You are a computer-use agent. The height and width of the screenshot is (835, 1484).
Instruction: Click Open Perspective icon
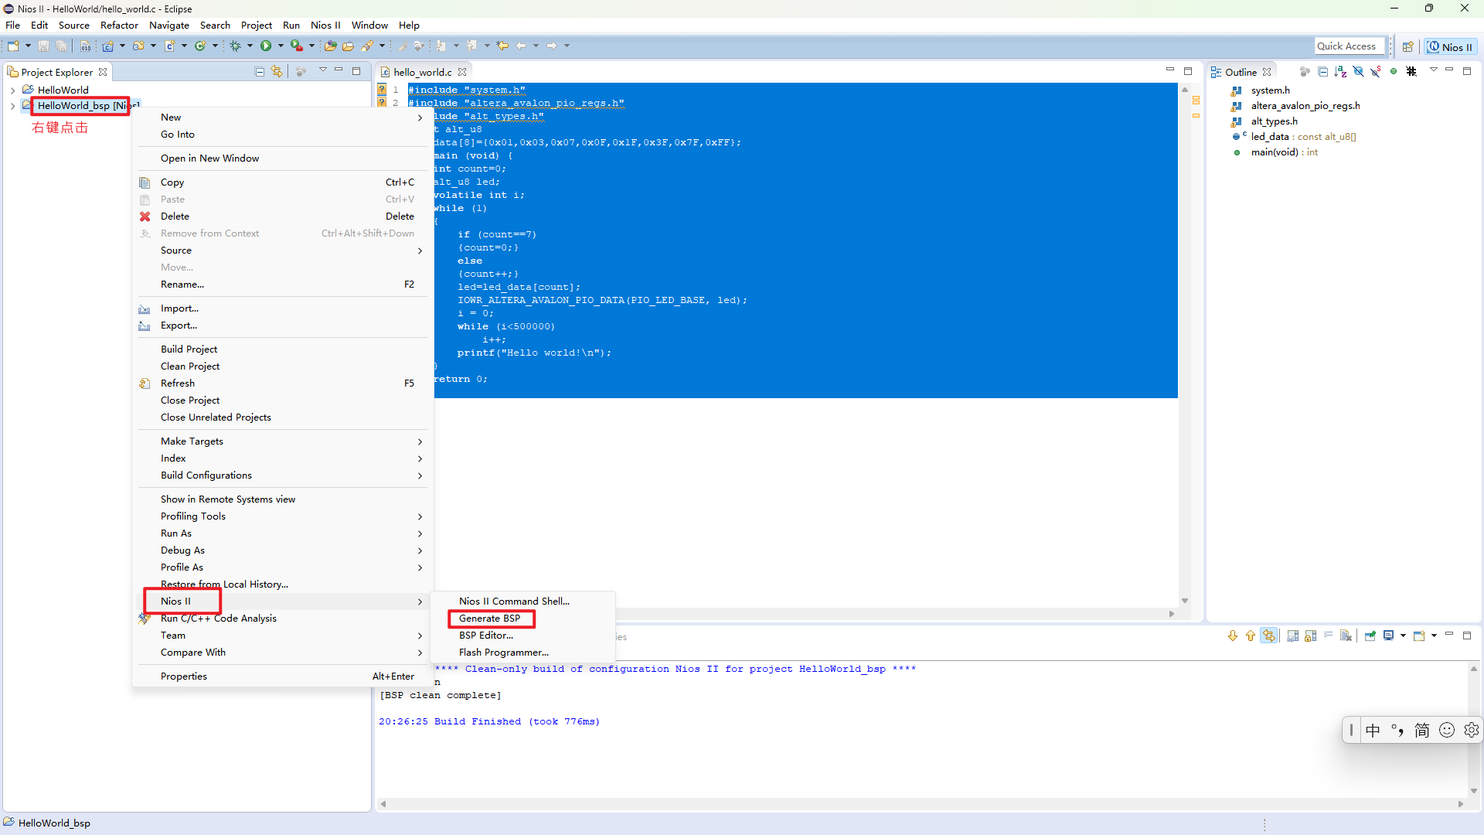(1407, 47)
